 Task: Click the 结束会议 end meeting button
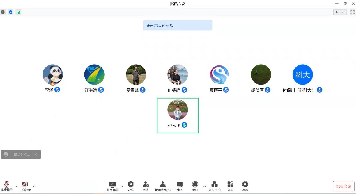click(344, 186)
